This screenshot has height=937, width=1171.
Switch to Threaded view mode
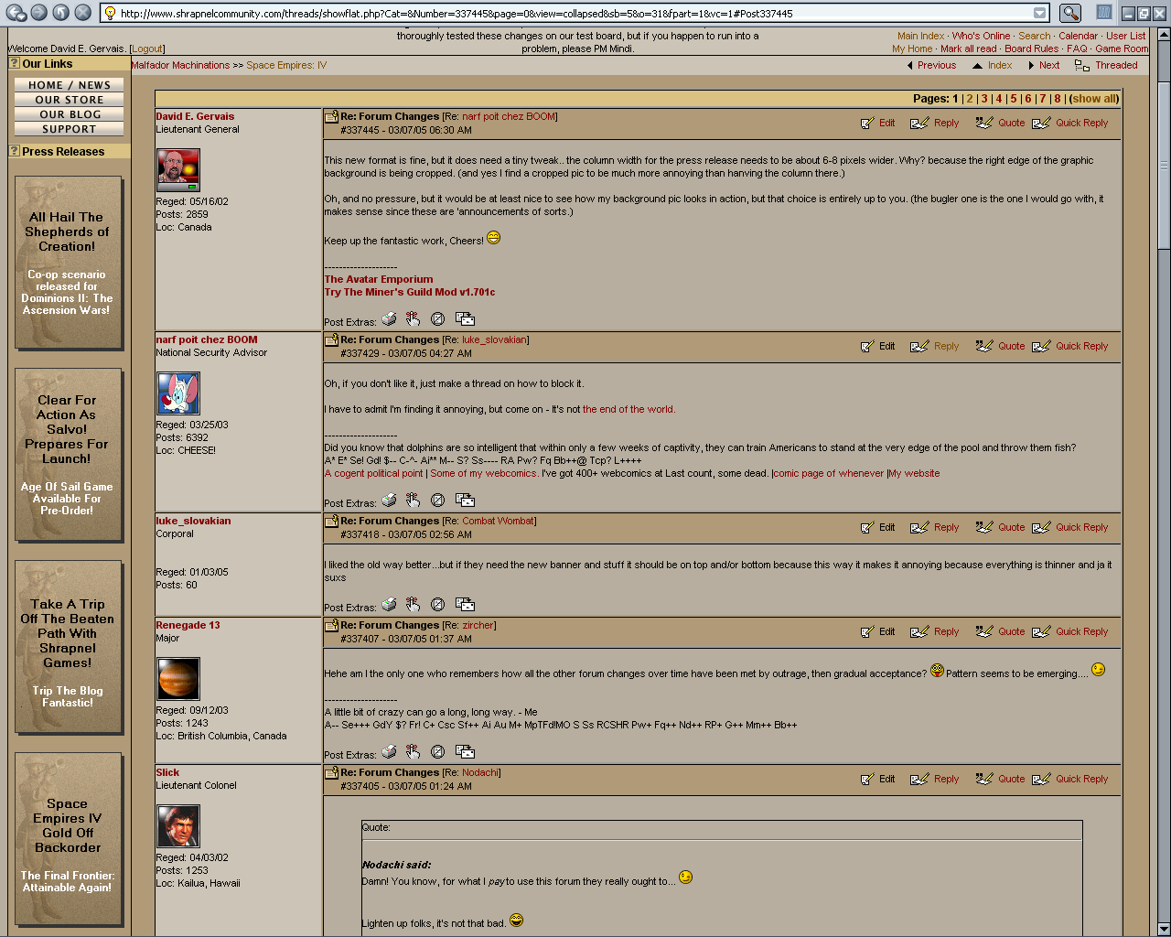(1116, 66)
